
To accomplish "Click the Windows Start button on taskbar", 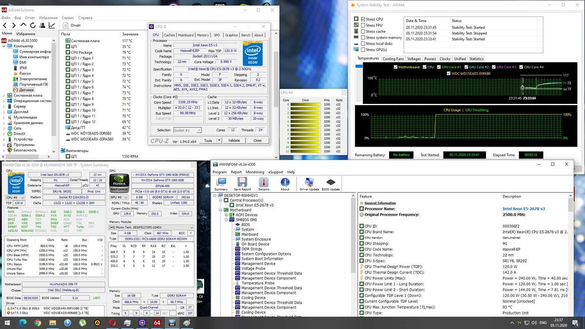I will coord(8,323).
